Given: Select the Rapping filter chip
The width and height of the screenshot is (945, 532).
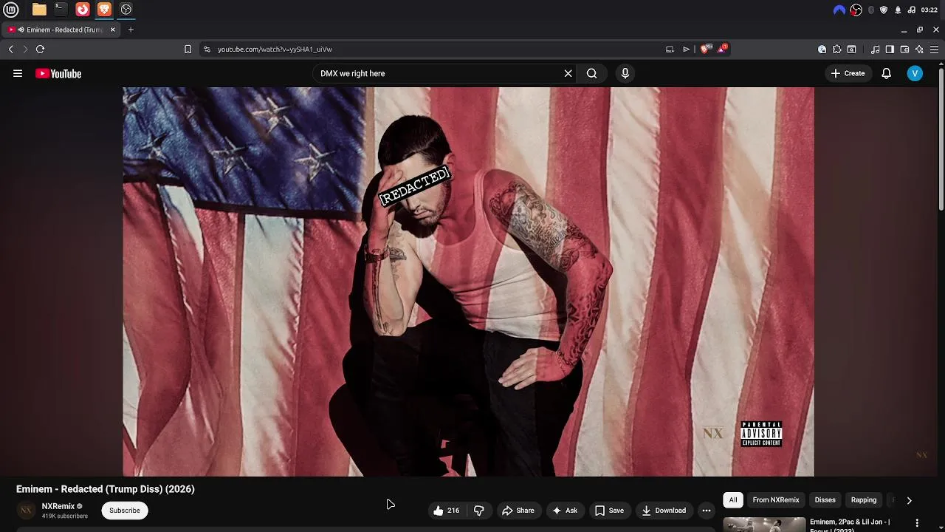Looking at the screenshot, I should click(863, 500).
